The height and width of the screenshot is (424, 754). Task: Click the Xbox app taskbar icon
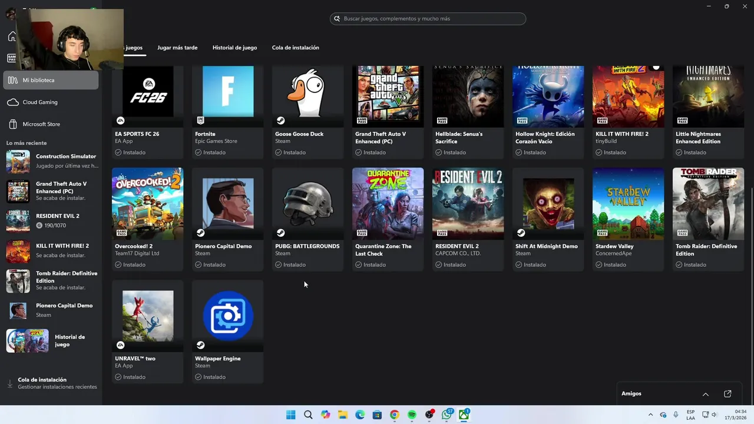click(464, 415)
